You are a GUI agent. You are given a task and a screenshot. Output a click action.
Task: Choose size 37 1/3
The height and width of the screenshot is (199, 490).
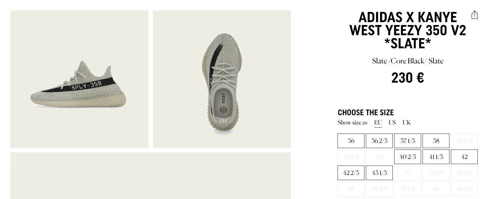click(408, 141)
